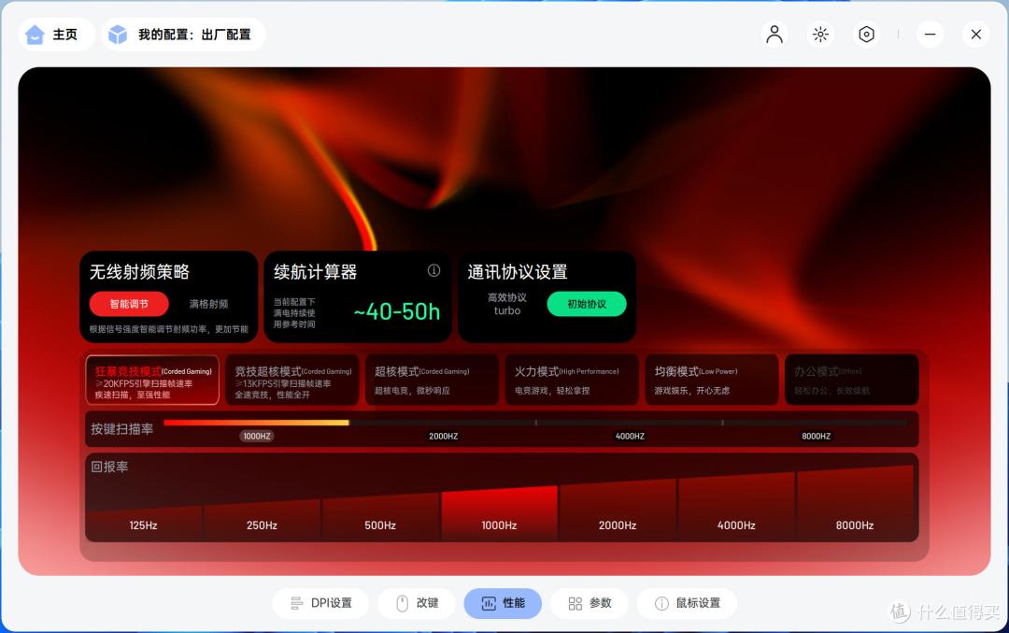The height and width of the screenshot is (633, 1009).
Task: Click the 按键扫描率 label
Action: [121, 429]
